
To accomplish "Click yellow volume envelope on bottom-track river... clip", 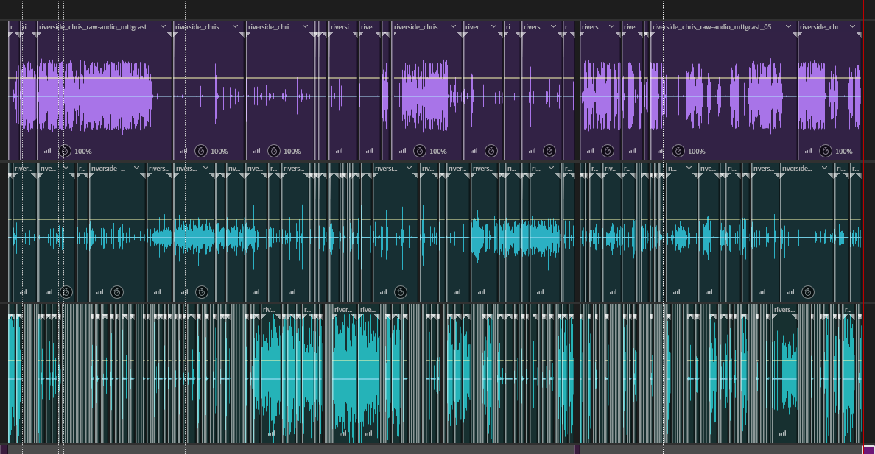I will pyautogui.click(x=345, y=361).
